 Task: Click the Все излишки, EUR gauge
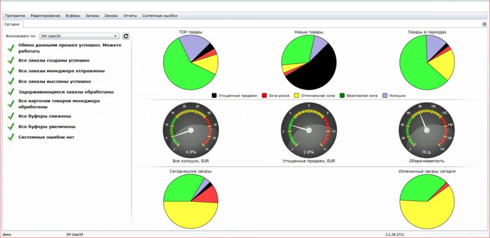(191, 130)
